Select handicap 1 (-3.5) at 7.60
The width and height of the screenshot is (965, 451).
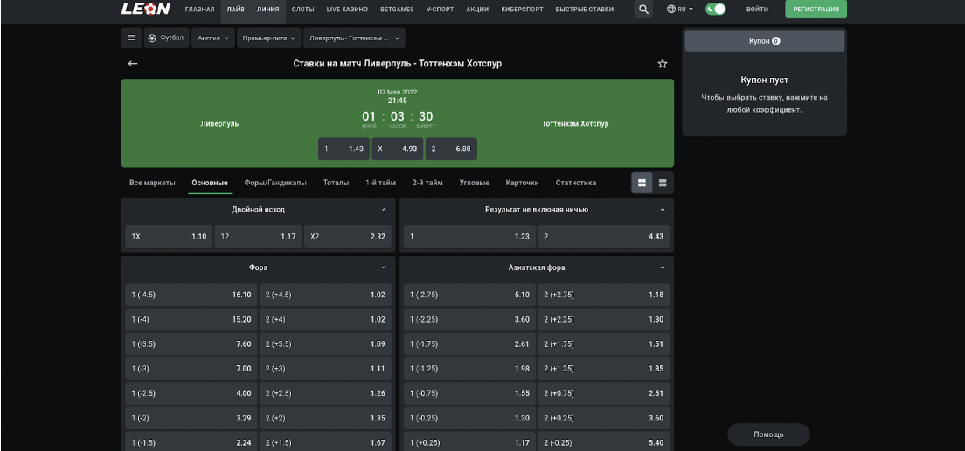tap(191, 344)
